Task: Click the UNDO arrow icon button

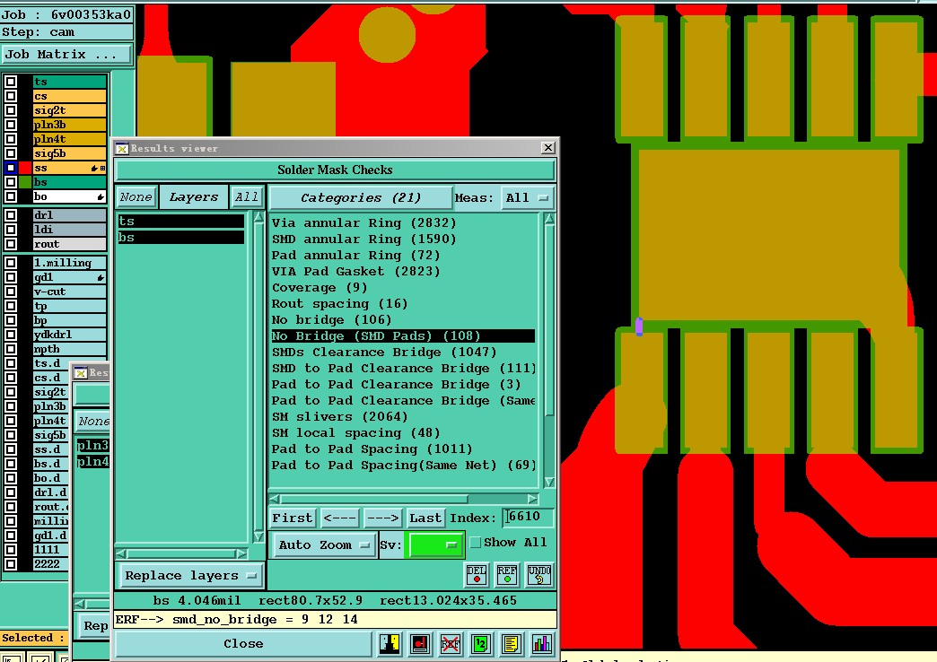Action: (539, 574)
